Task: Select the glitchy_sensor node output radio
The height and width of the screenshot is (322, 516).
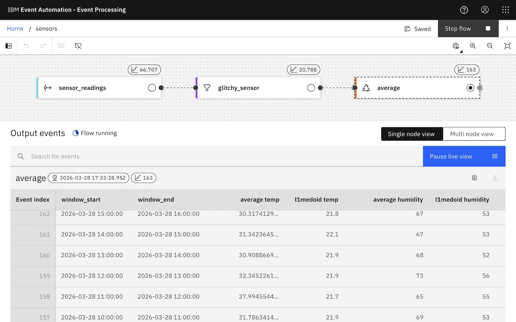Action: coord(311,88)
